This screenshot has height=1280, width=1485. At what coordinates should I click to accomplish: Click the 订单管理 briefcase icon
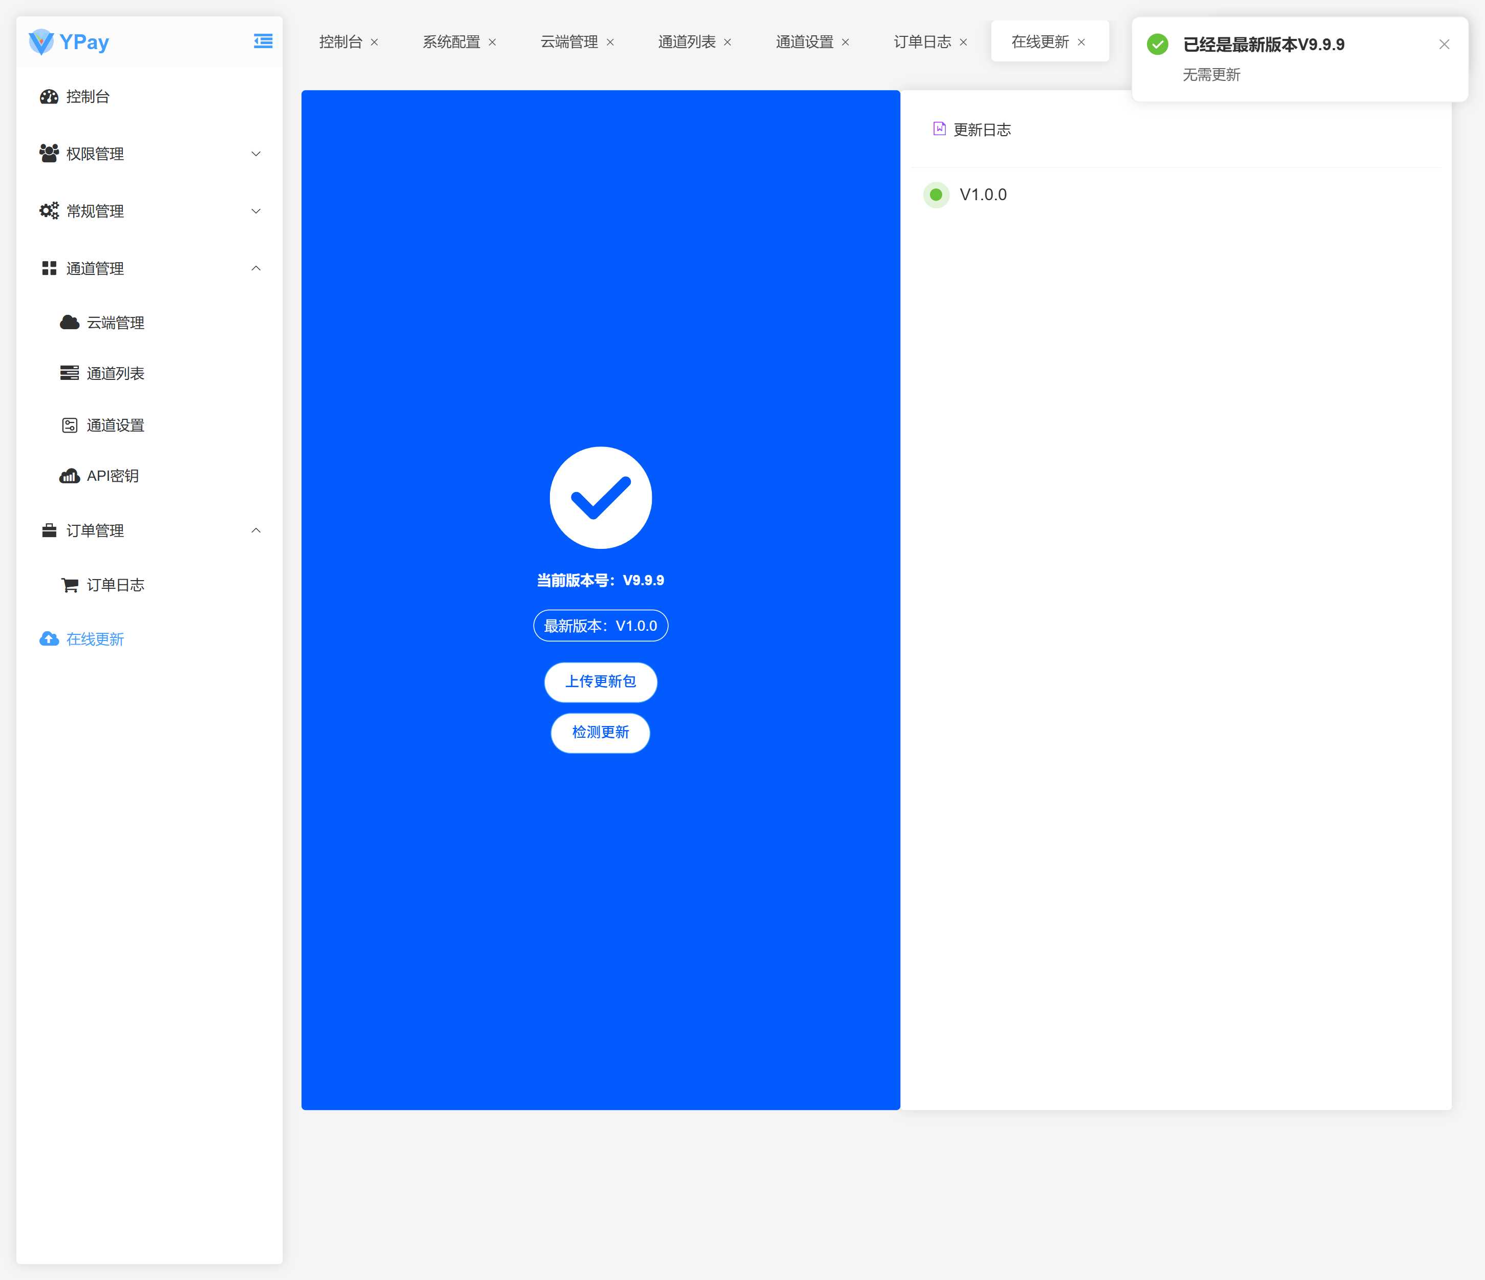point(49,530)
